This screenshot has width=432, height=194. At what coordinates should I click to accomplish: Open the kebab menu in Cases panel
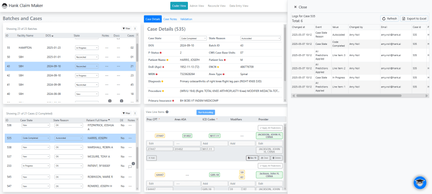(135, 113)
